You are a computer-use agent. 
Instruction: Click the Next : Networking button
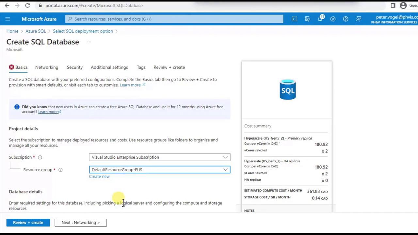tap(81, 223)
